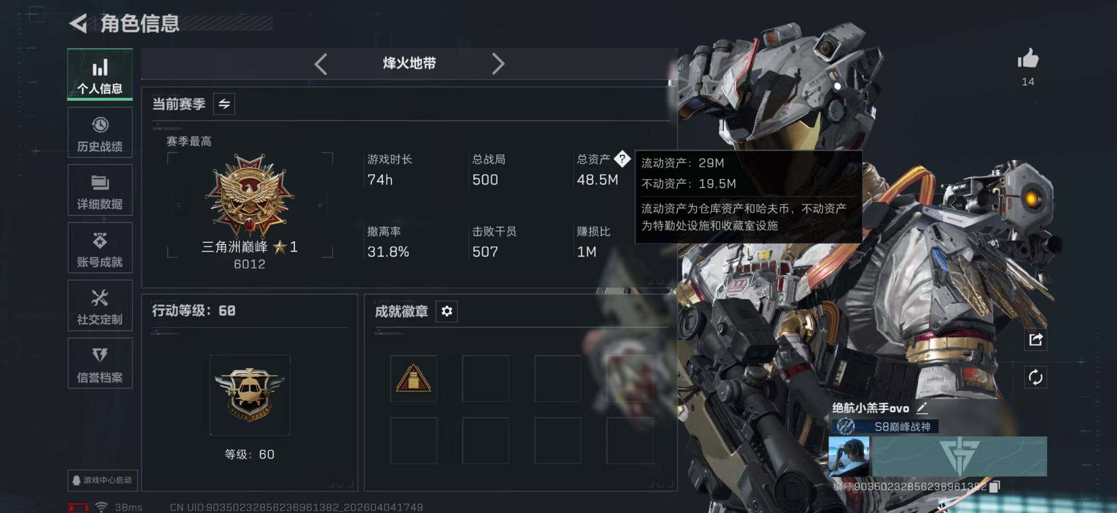Switch to the previous mode with the left chevron
Screen dimensions: 1117x513
coord(321,64)
